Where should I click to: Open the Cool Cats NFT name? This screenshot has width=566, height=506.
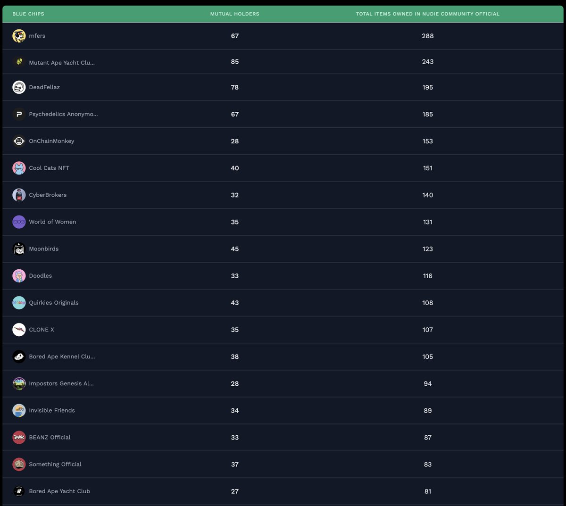click(x=49, y=168)
